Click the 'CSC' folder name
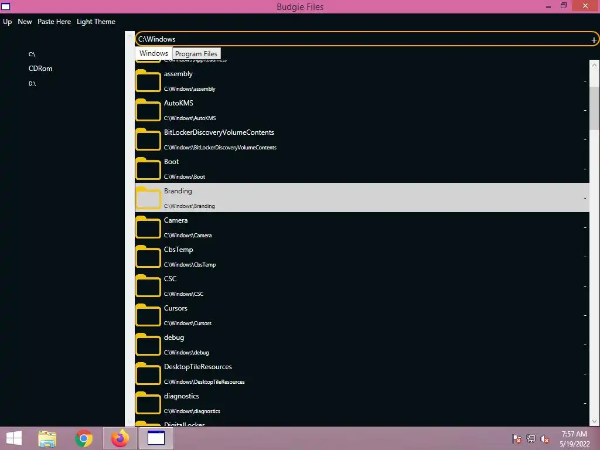Screen dimensions: 600x450 click(x=171, y=278)
